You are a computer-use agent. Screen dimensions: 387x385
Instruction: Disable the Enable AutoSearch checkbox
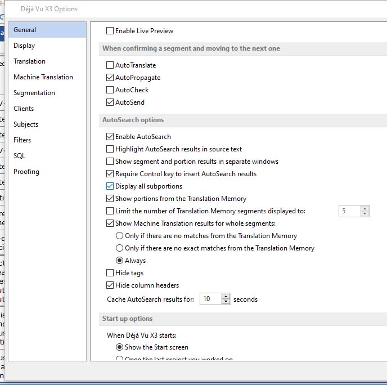110,137
